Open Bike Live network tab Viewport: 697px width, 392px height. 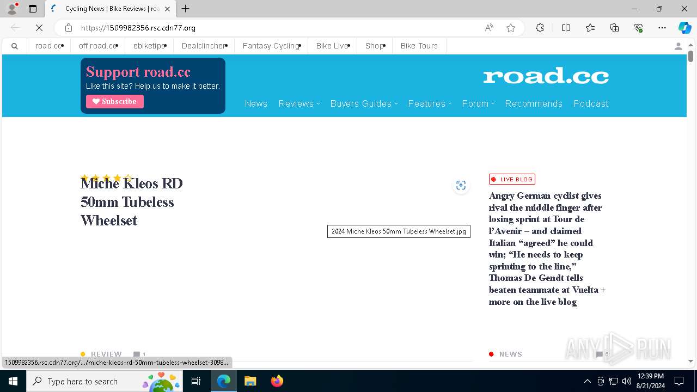[x=333, y=46]
